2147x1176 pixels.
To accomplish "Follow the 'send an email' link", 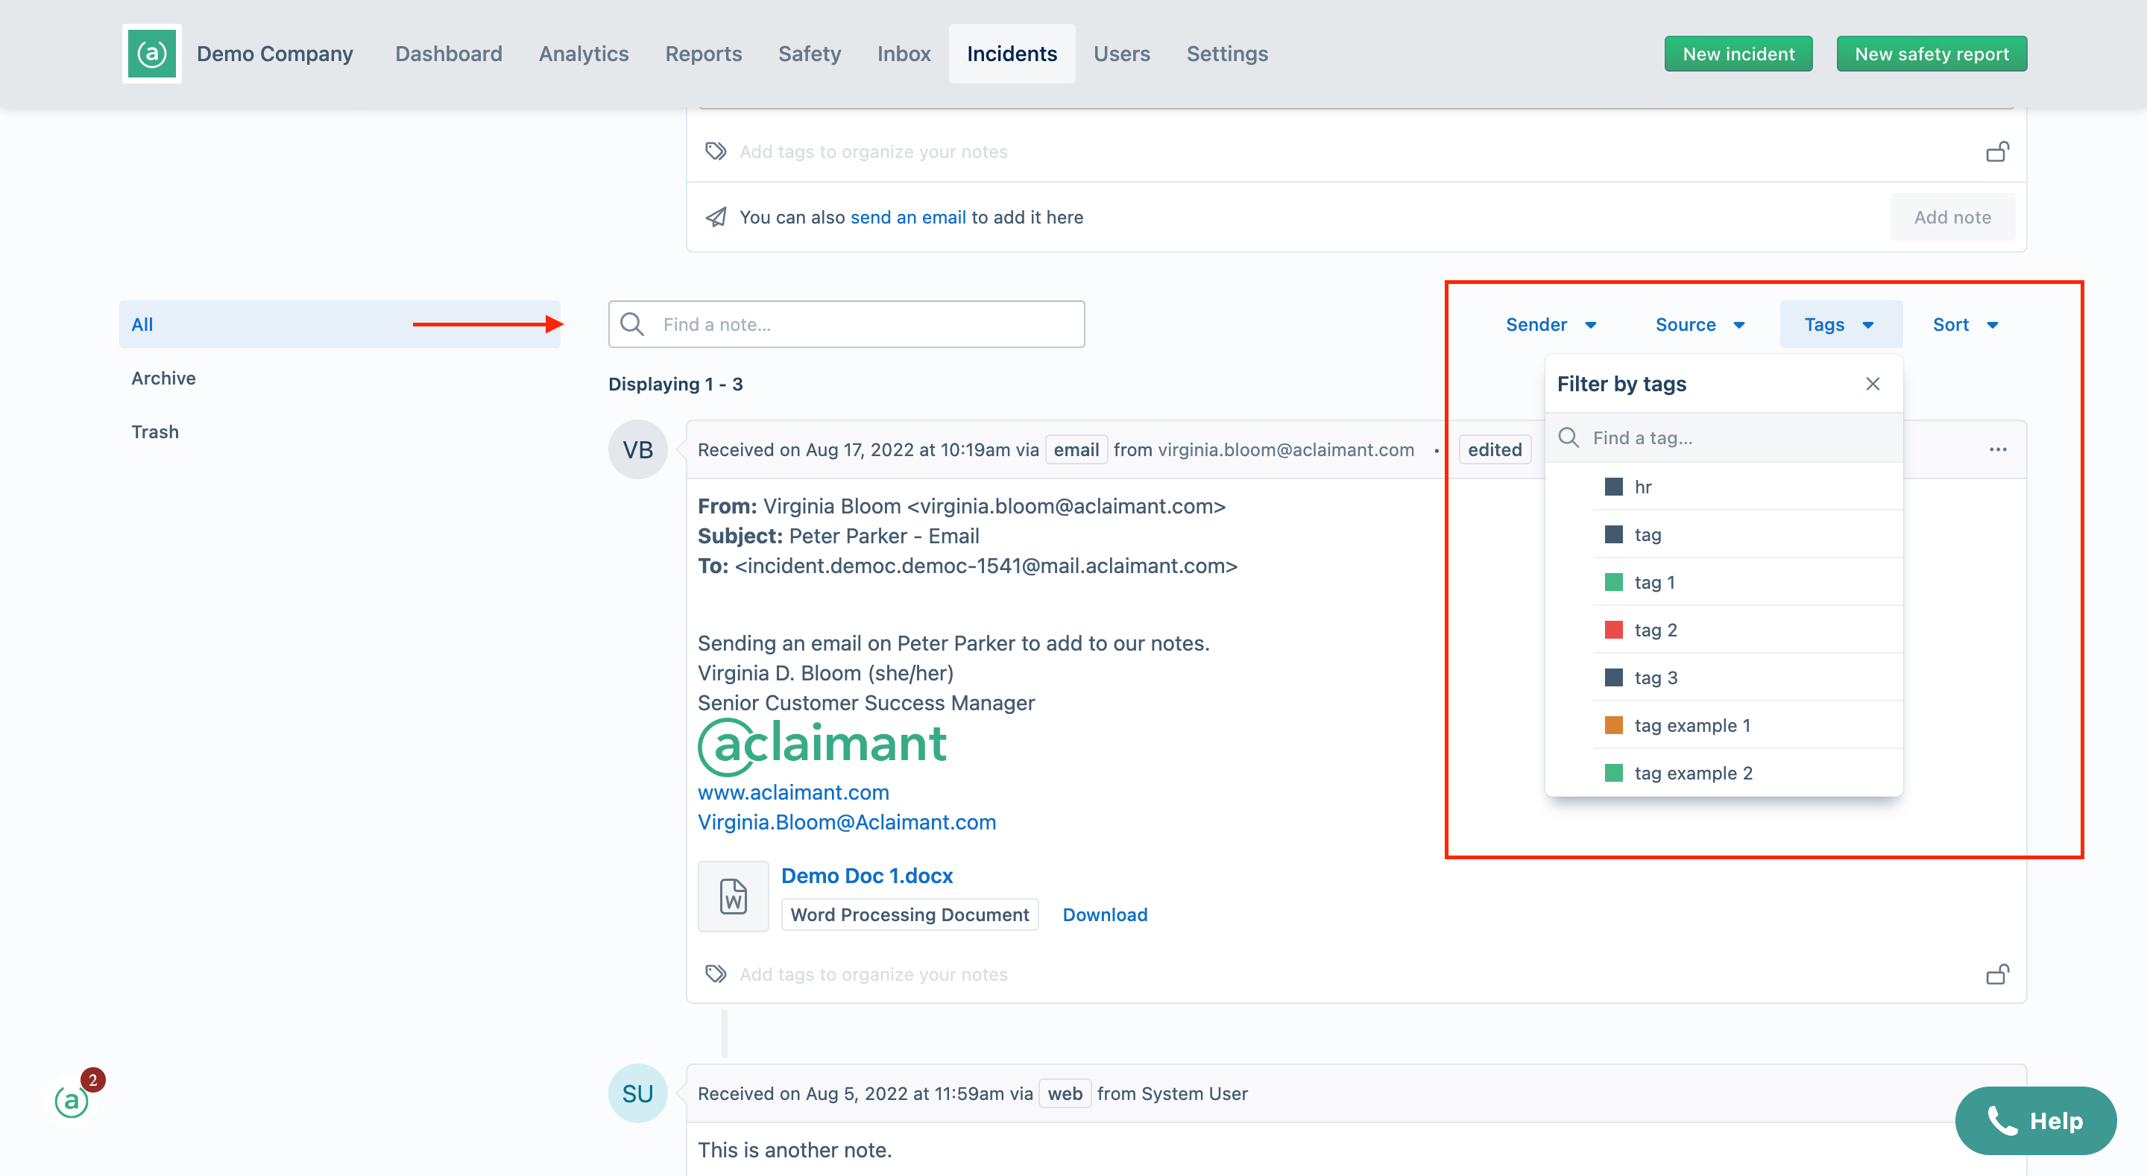I will point(908,217).
